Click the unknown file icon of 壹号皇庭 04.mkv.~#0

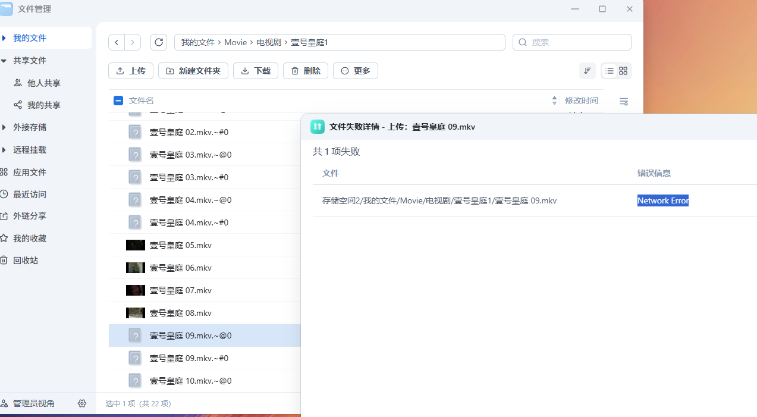pyautogui.click(x=135, y=222)
